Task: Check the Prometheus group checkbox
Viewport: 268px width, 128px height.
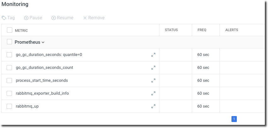Action: pos(9,42)
